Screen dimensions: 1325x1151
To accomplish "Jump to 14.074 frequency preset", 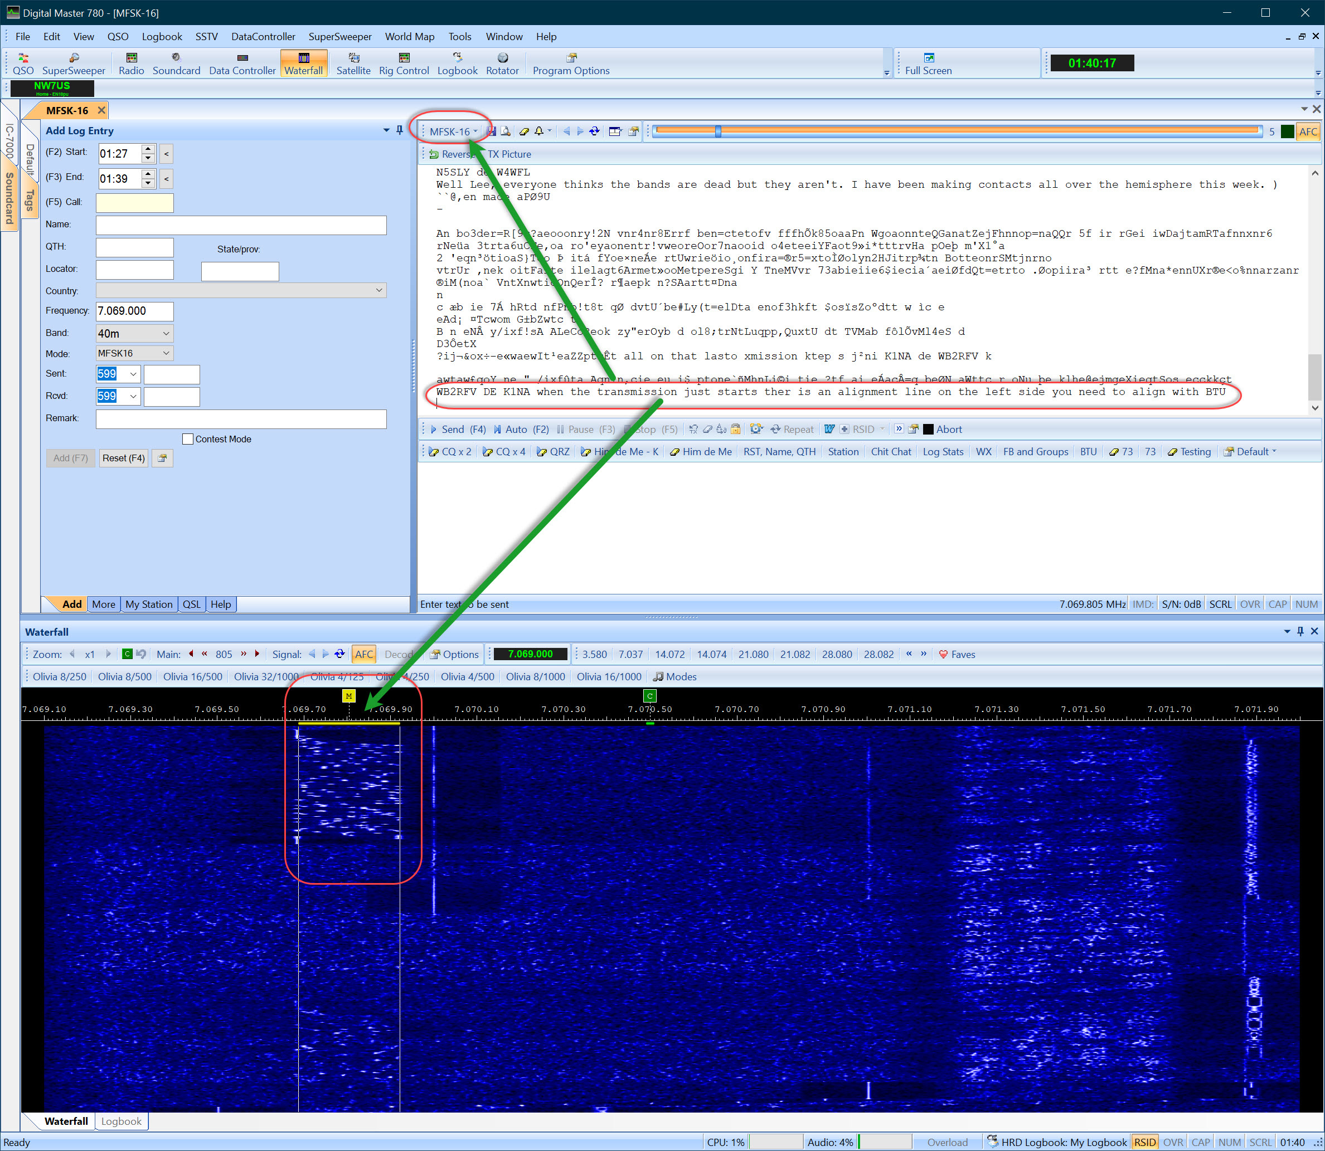I will [711, 655].
